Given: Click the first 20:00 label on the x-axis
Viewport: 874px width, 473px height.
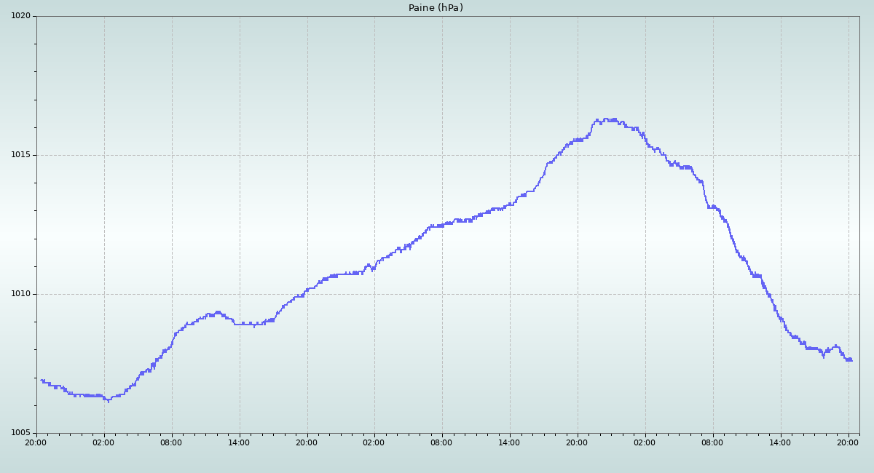Looking at the screenshot, I should click(x=36, y=442).
